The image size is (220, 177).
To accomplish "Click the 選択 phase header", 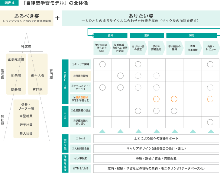I will click(147, 35).
